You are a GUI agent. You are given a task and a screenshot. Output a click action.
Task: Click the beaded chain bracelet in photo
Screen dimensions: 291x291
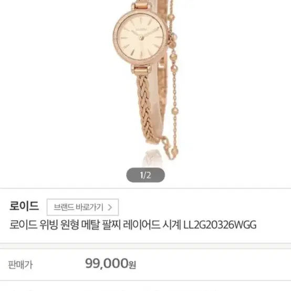(x=173, y=80)
